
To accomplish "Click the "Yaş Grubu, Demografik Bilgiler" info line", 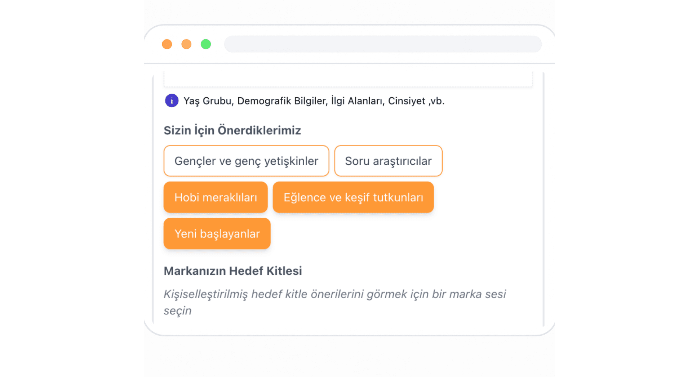I will point(314,101).
